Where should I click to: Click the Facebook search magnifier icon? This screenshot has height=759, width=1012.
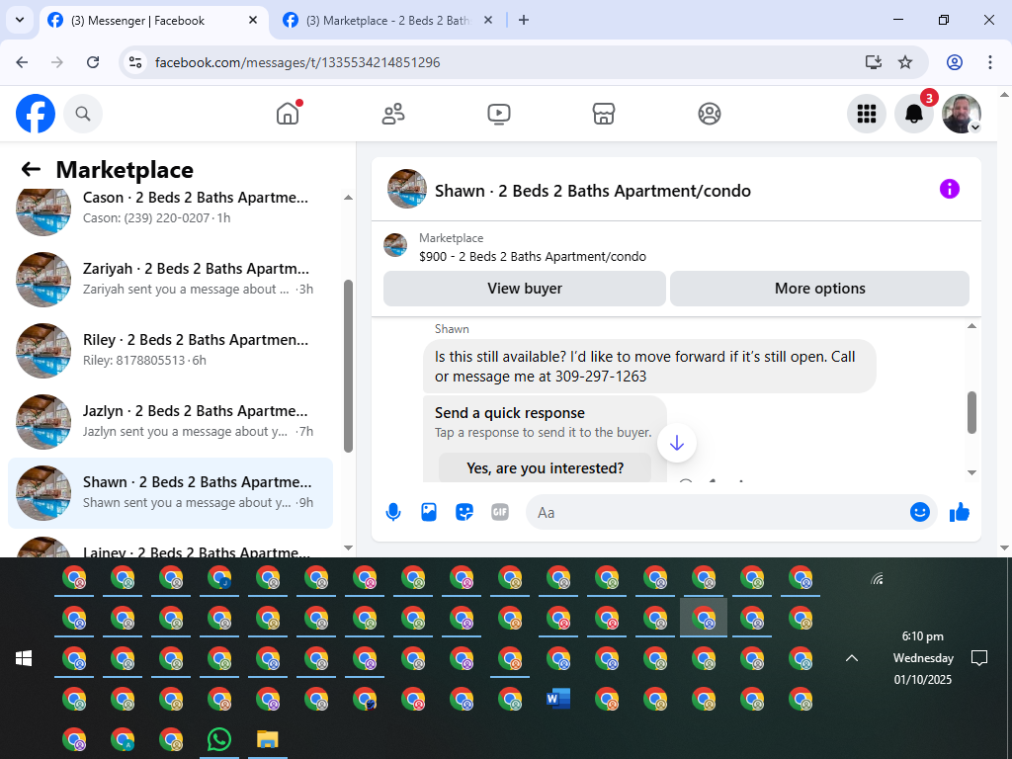(83, 114)
